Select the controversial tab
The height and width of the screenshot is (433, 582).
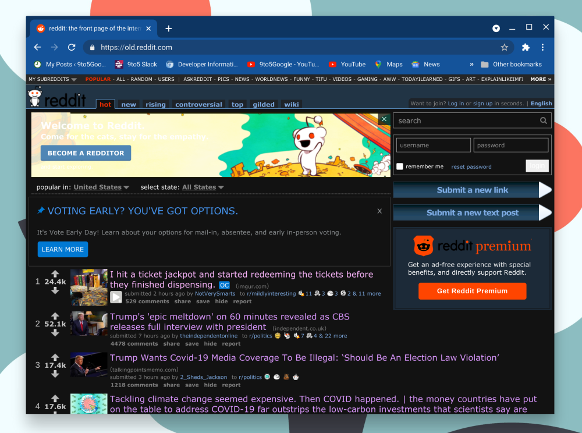tap(198, 105)
